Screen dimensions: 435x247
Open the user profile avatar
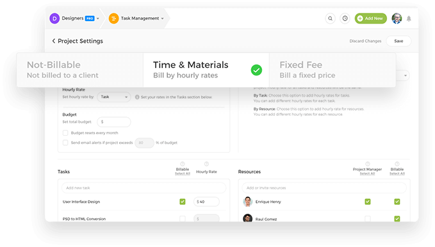(x=397, y=19)
